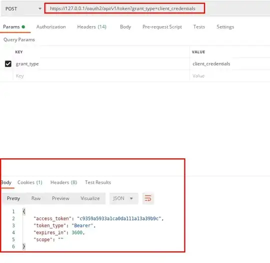Click the expires_in value 3600
The height and width of the screenshot is (263, 270).
pyautogui.click(x=77, y=232)
